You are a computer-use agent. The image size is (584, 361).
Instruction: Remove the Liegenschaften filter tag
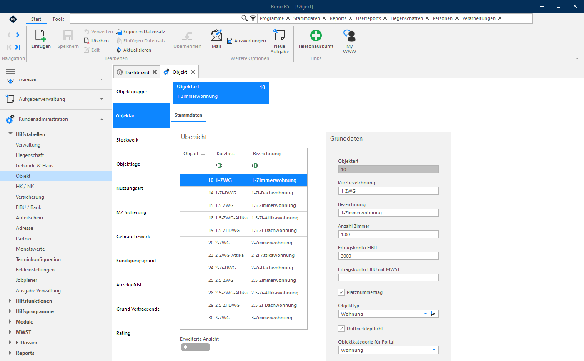427,18
